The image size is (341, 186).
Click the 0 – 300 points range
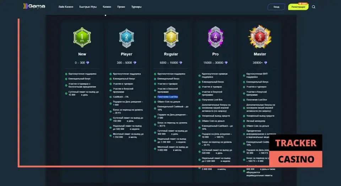[x=80, y=63]
